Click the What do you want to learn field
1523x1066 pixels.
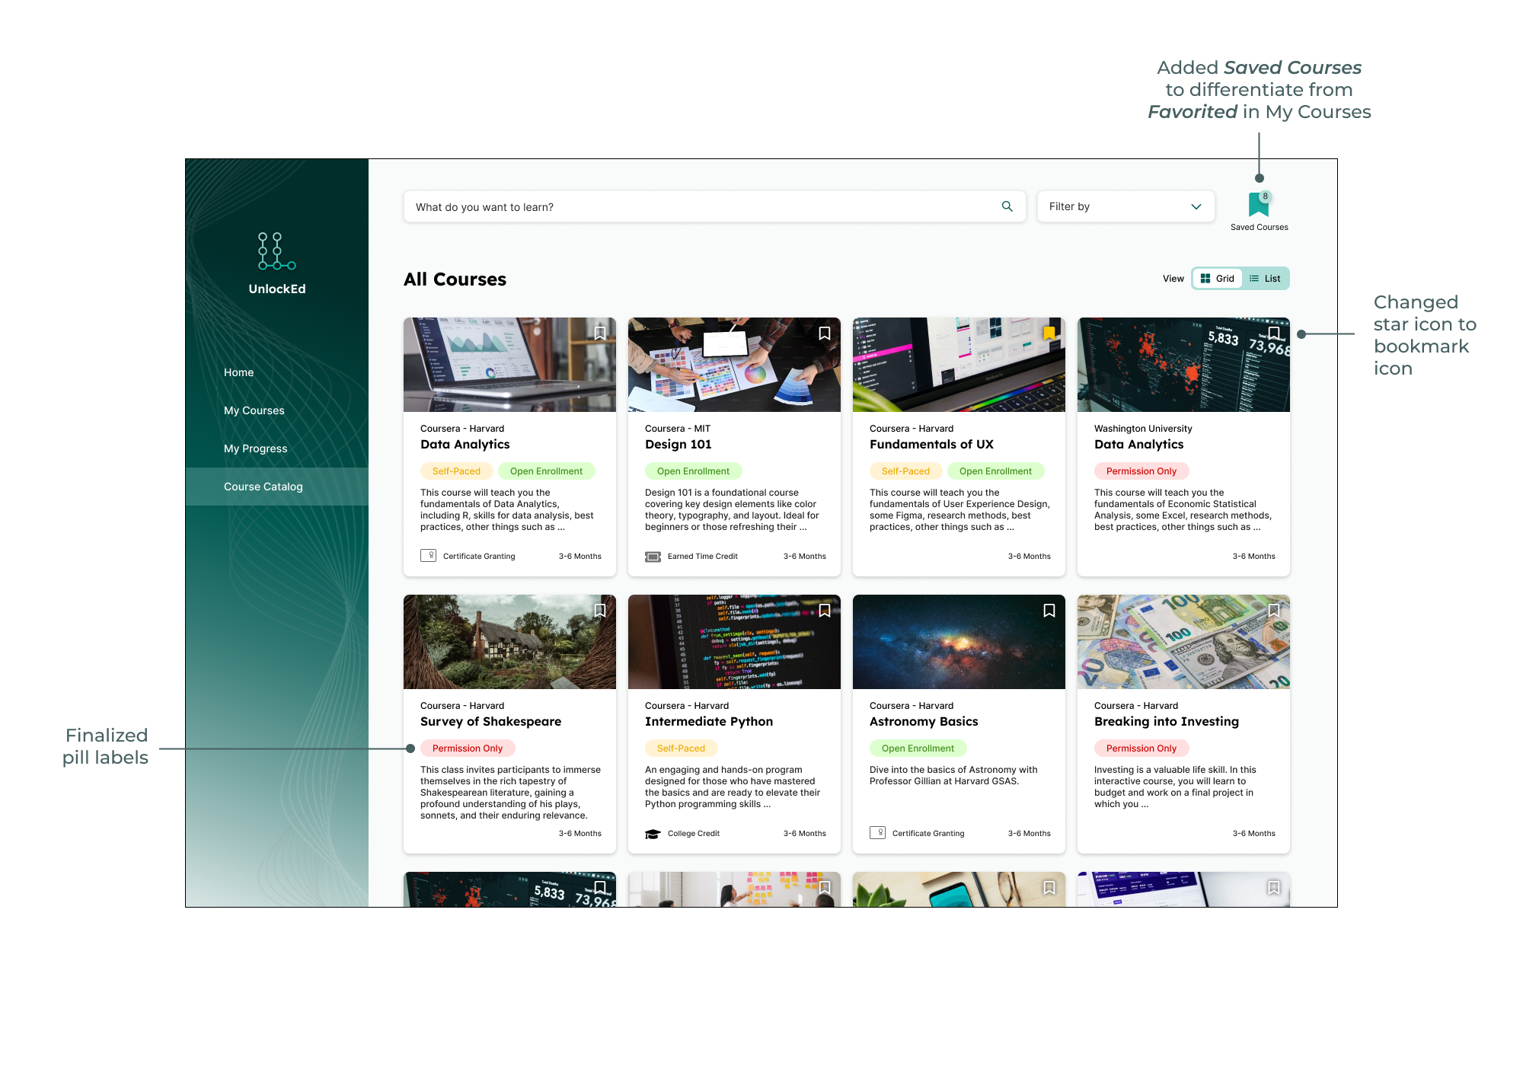pos(714,206)
